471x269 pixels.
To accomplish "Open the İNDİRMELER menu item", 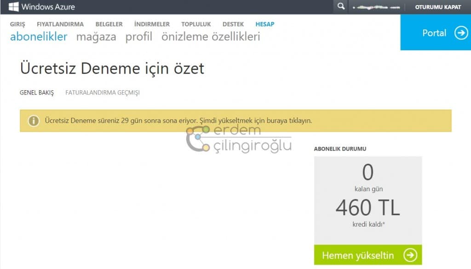I will pyautogui.click(x=152, y=24).
